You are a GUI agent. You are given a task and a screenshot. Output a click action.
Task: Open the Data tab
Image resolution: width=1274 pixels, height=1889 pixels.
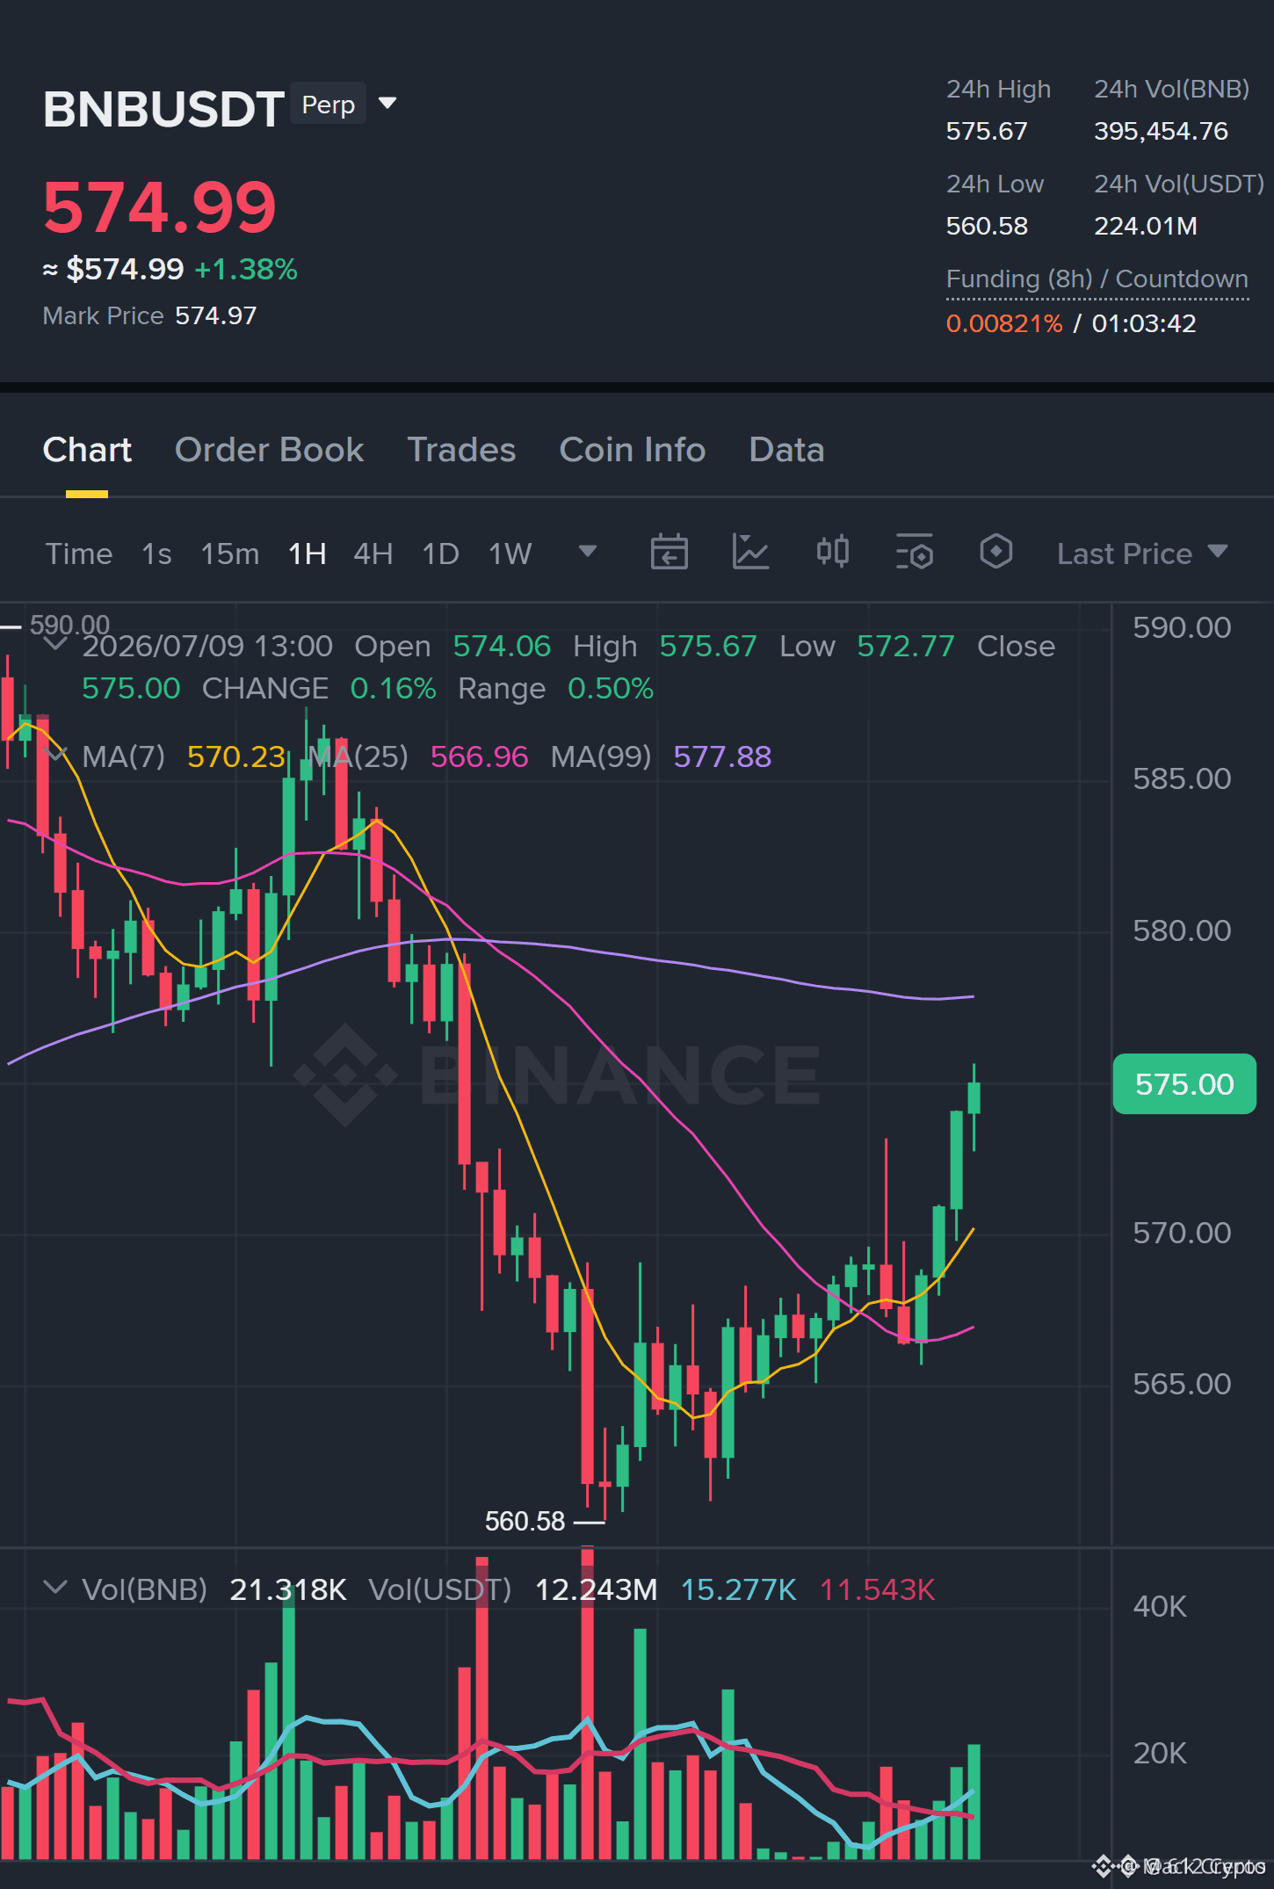(786, 450)
